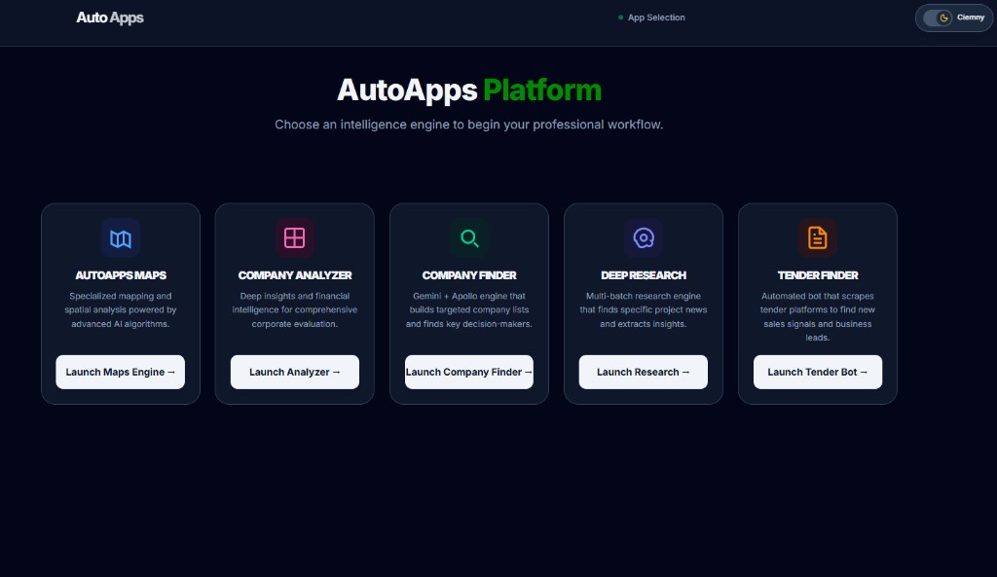The image size is (997, 577).
Task: Click the COMPANY FINDER card title
Action: [x=469, y=275]
